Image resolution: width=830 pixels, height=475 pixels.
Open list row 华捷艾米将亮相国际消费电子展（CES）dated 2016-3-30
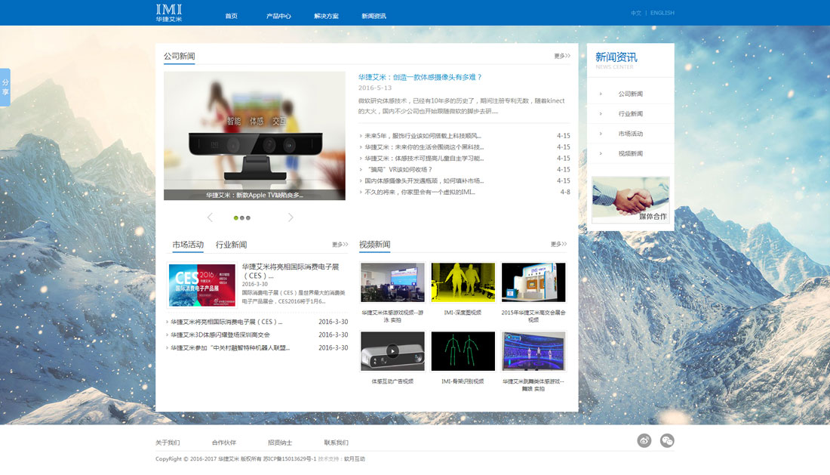click(226, 322)
